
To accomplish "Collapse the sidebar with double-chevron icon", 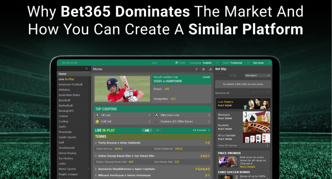I will click(86, 69).
